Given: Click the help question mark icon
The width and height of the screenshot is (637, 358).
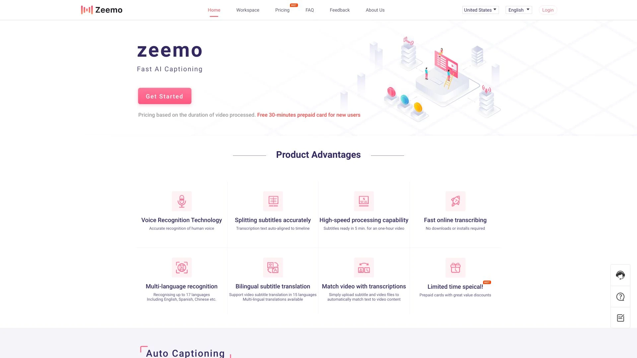Looking at the screenshot, I should (621, 297).
